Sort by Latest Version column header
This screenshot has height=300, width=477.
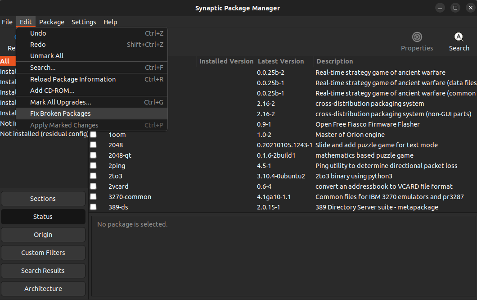coord(281,61)
